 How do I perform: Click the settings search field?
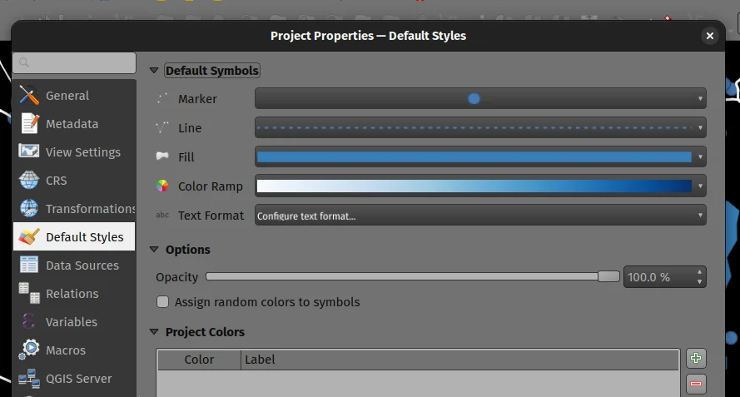click(x=75, y=63)
